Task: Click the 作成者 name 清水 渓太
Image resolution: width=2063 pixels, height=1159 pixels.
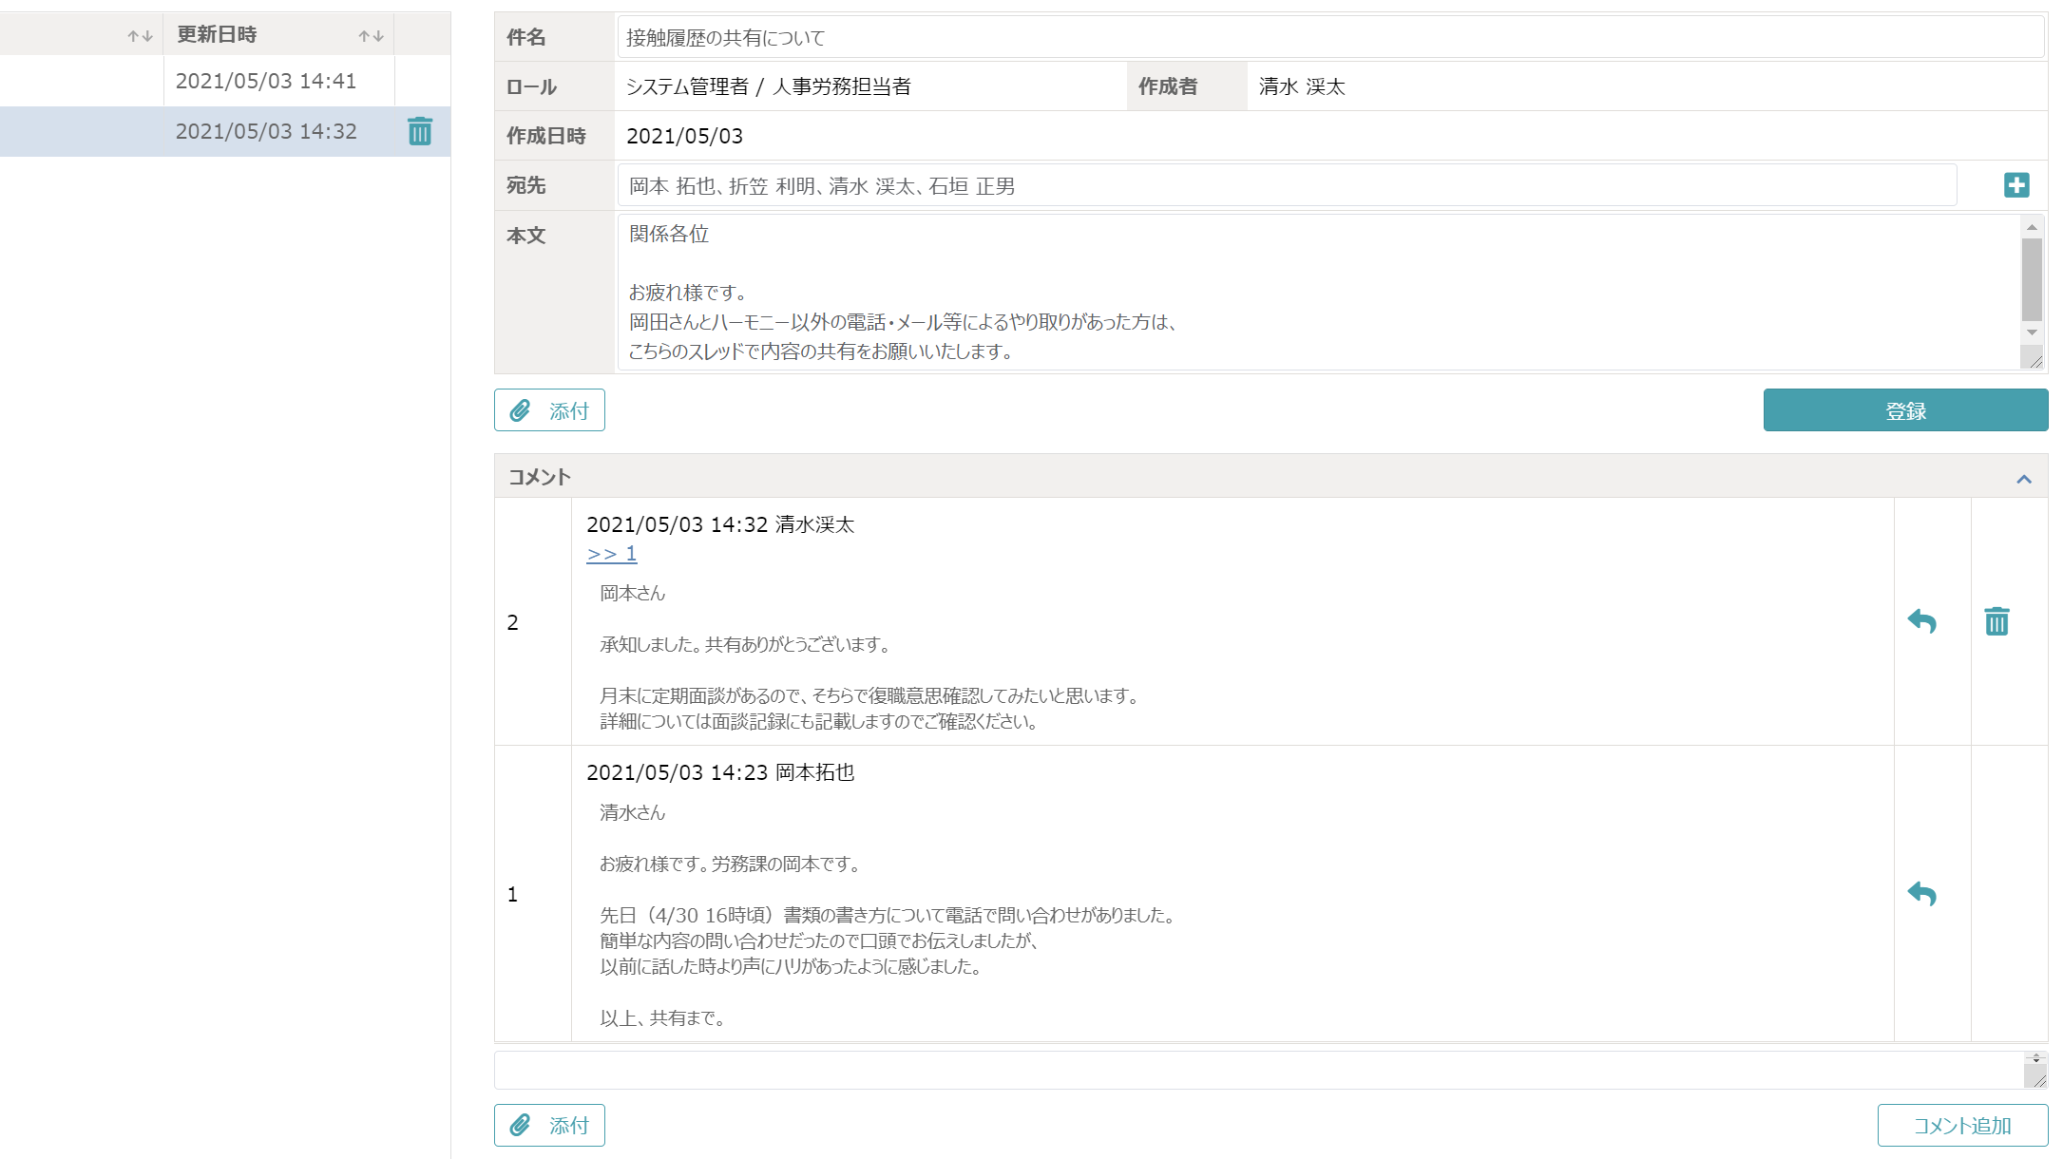Action: point(1302,86)
